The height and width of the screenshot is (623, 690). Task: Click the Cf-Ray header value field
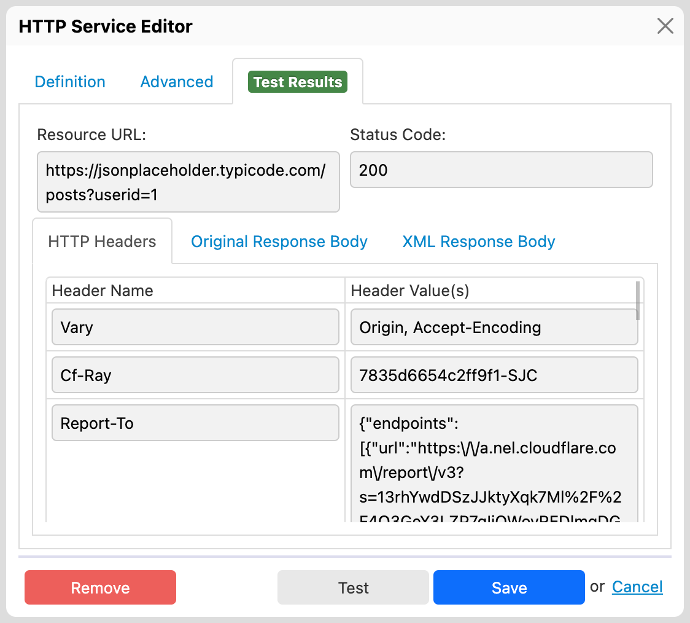pos(494,375)
